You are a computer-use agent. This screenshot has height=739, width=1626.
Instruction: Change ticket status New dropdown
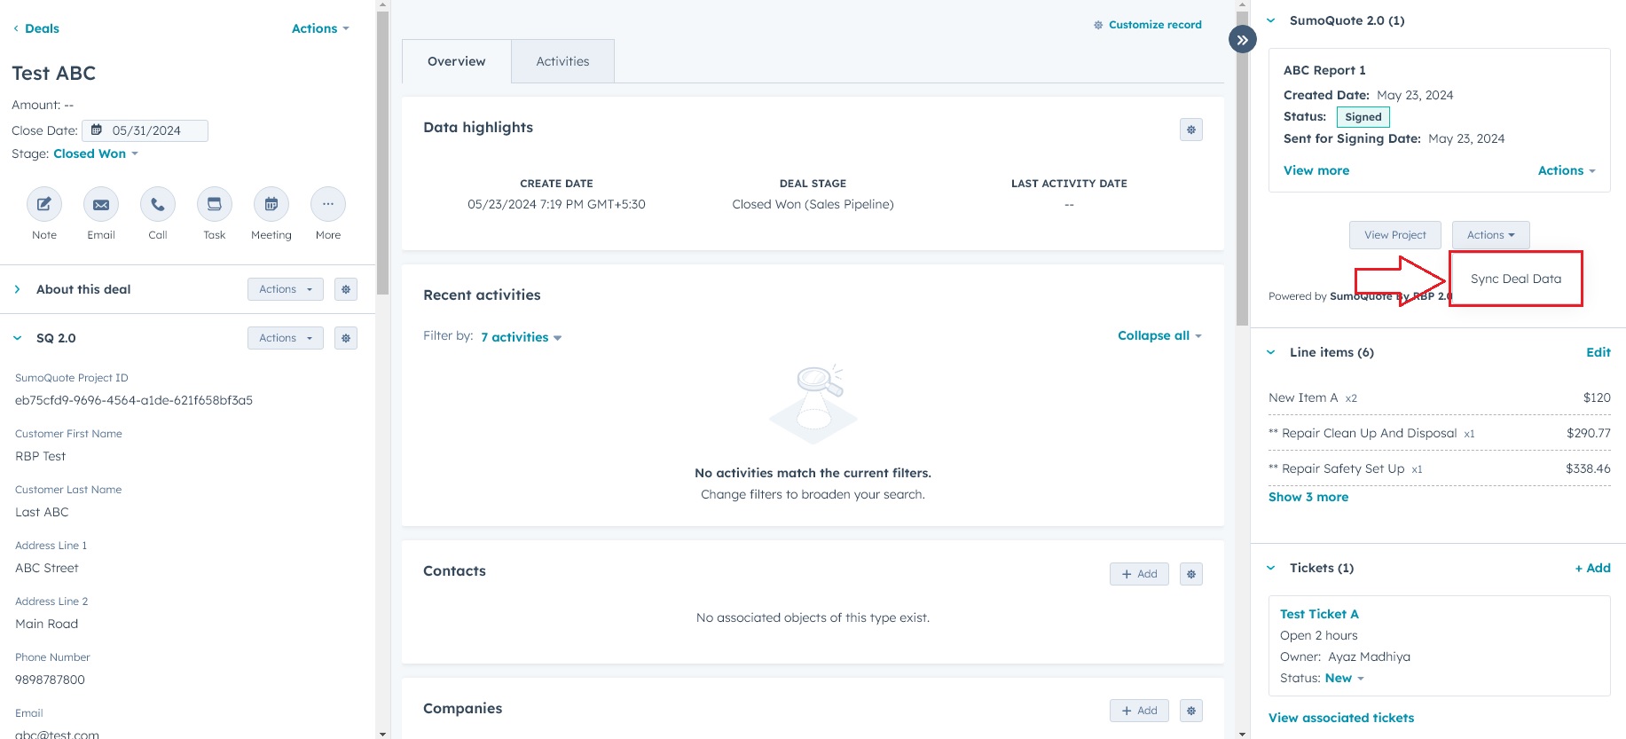click(x=1345, y=678)
